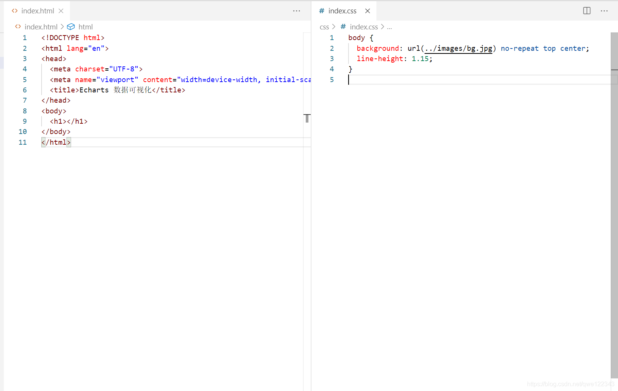
Task: Click the left editor scrollbar marker
Action: click(x=307, y=118)
